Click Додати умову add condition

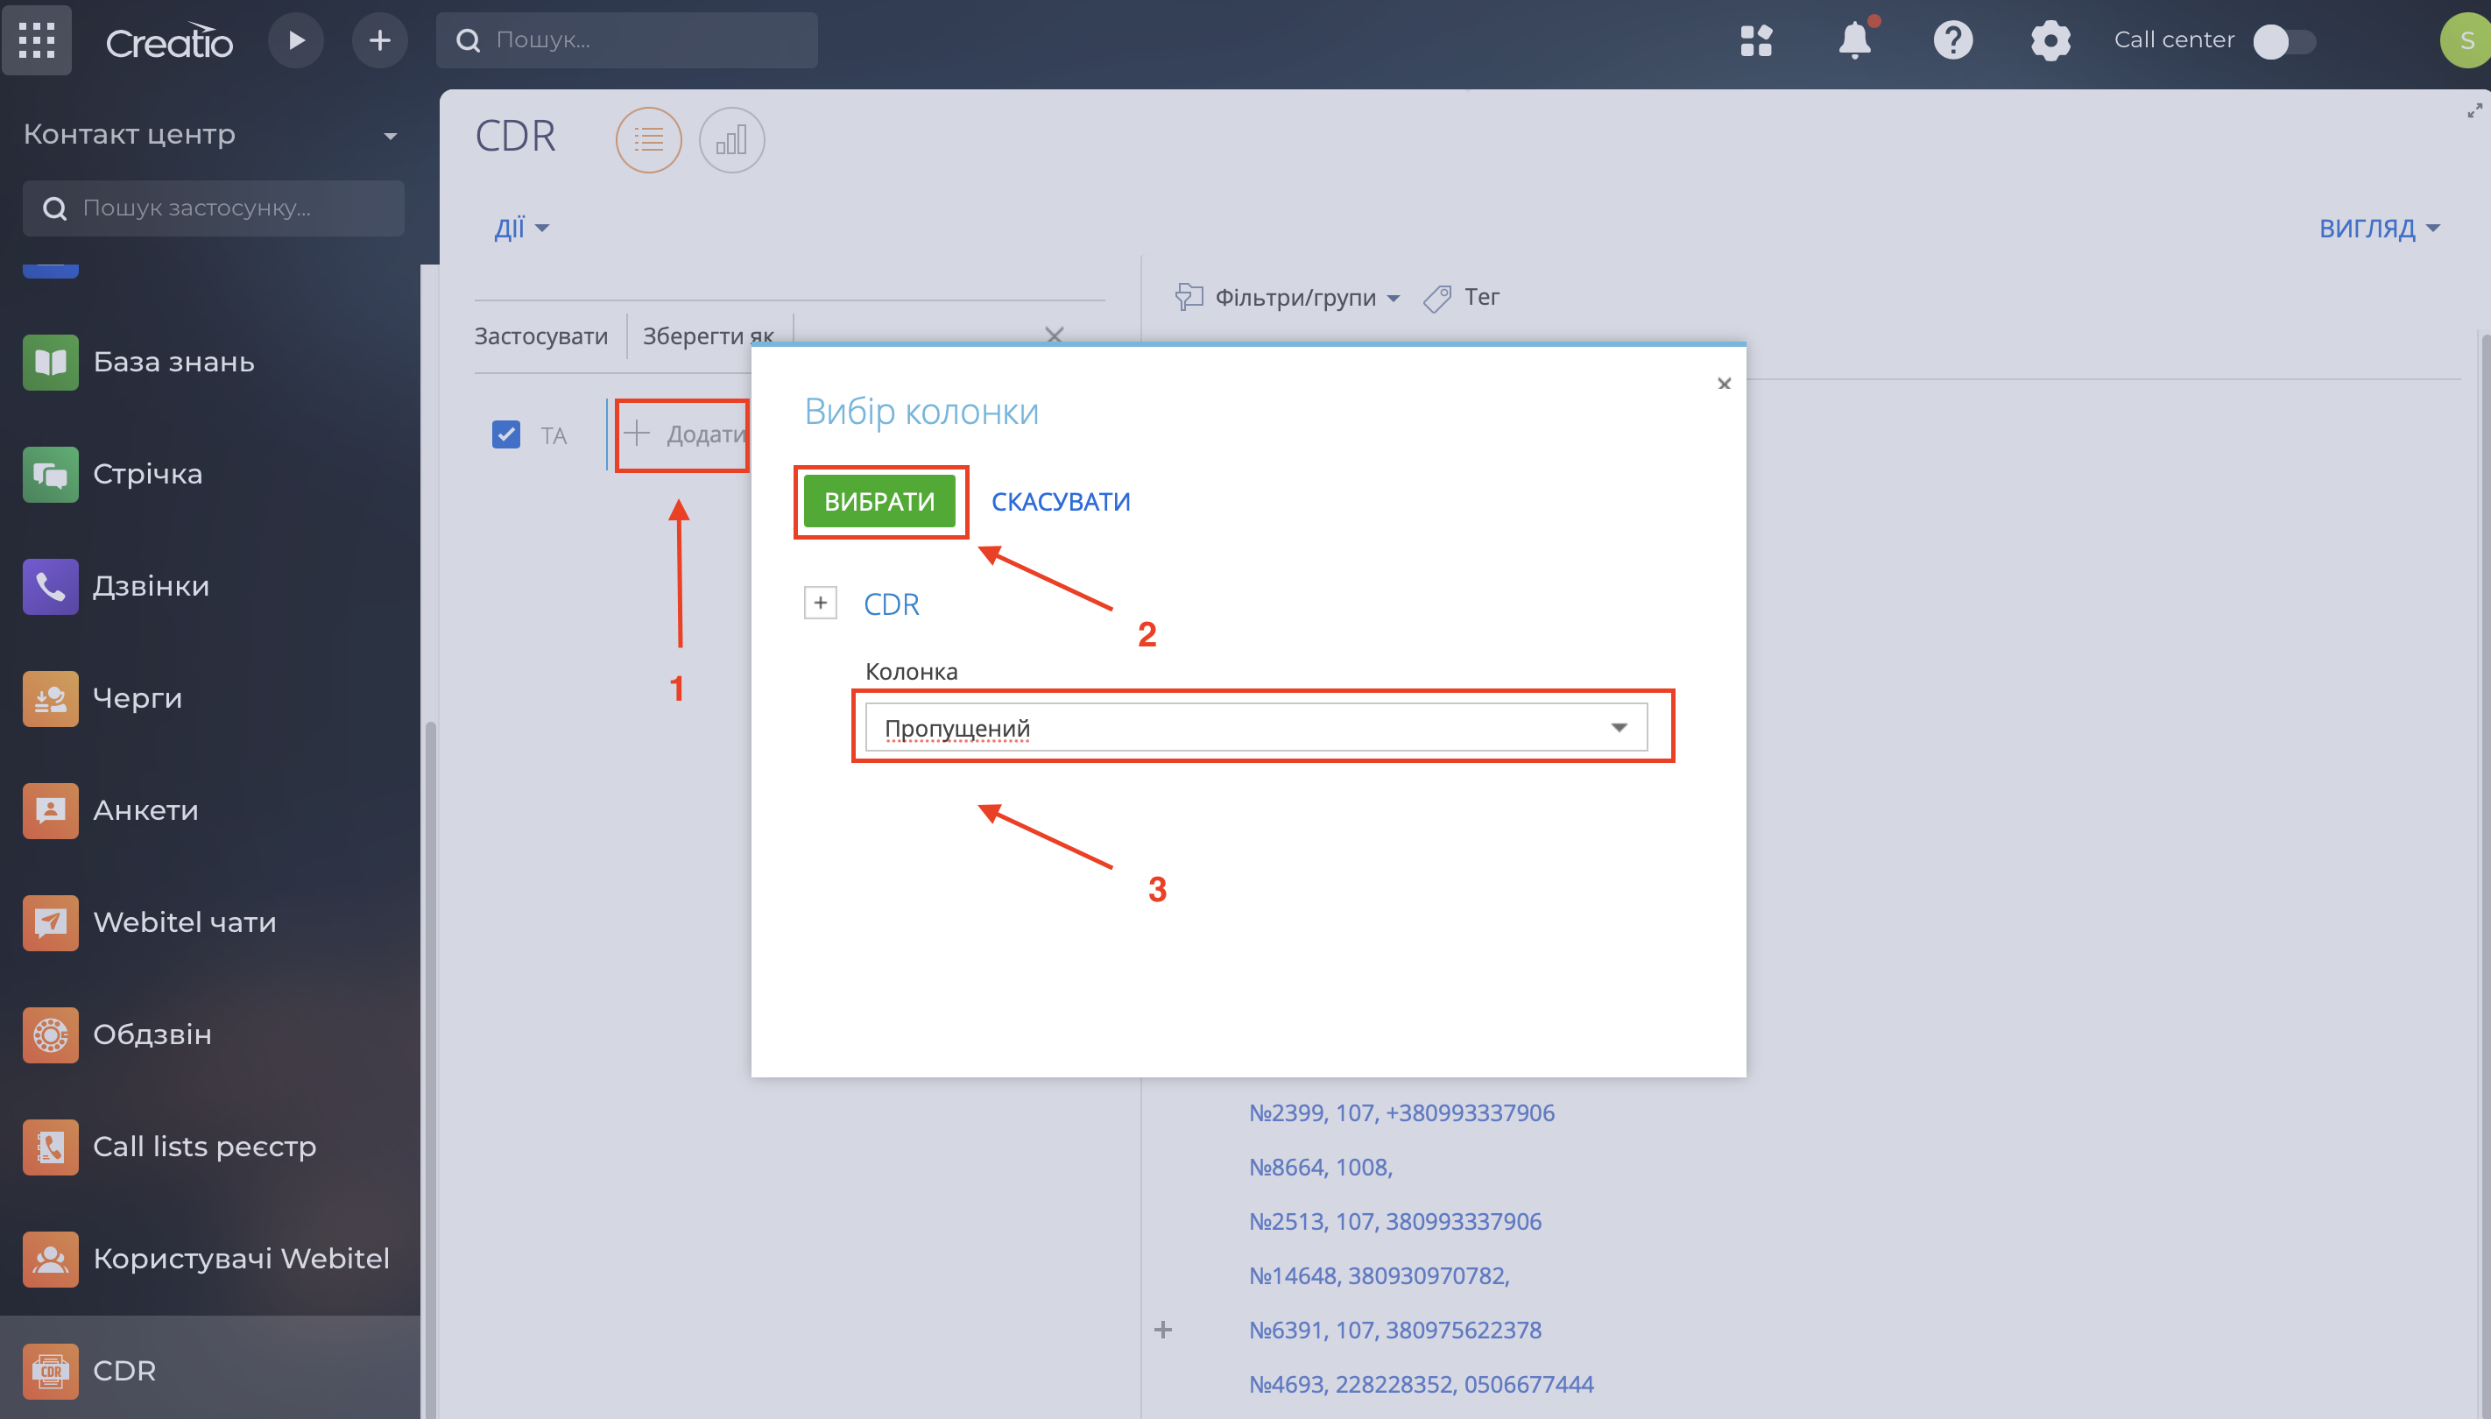point(684,434)
